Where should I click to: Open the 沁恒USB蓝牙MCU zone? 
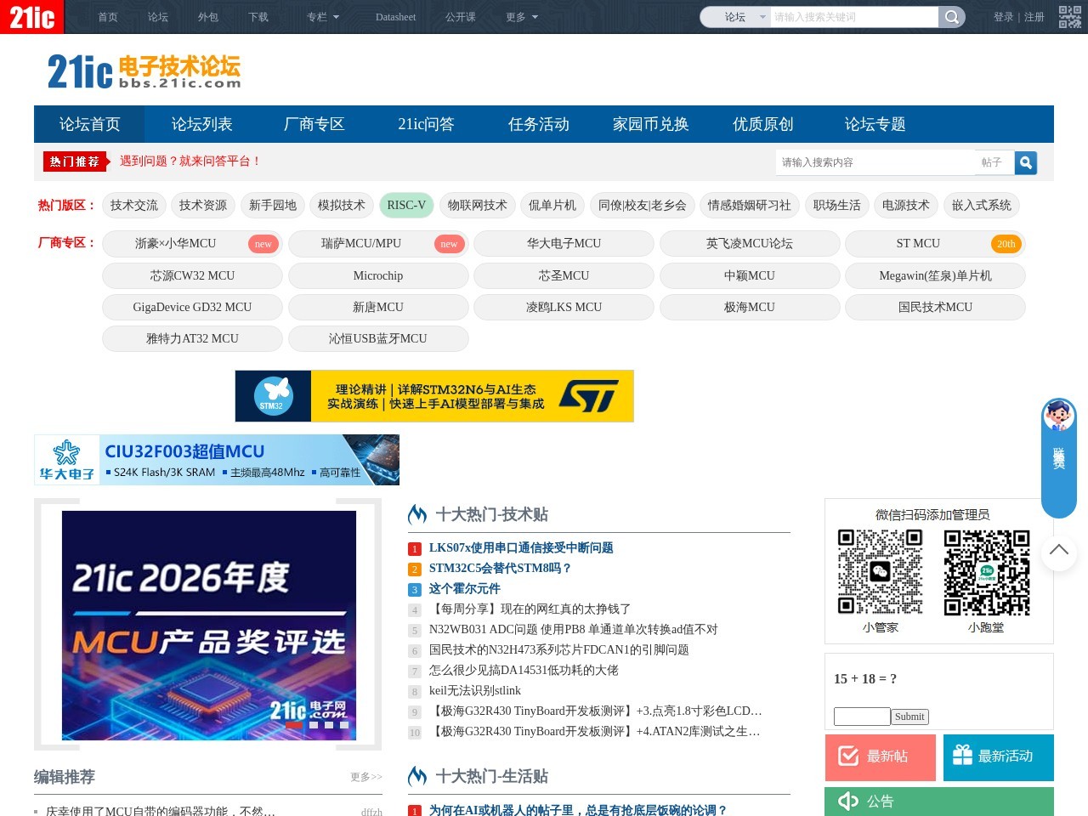pyautogui.click(x=378, y=338)
